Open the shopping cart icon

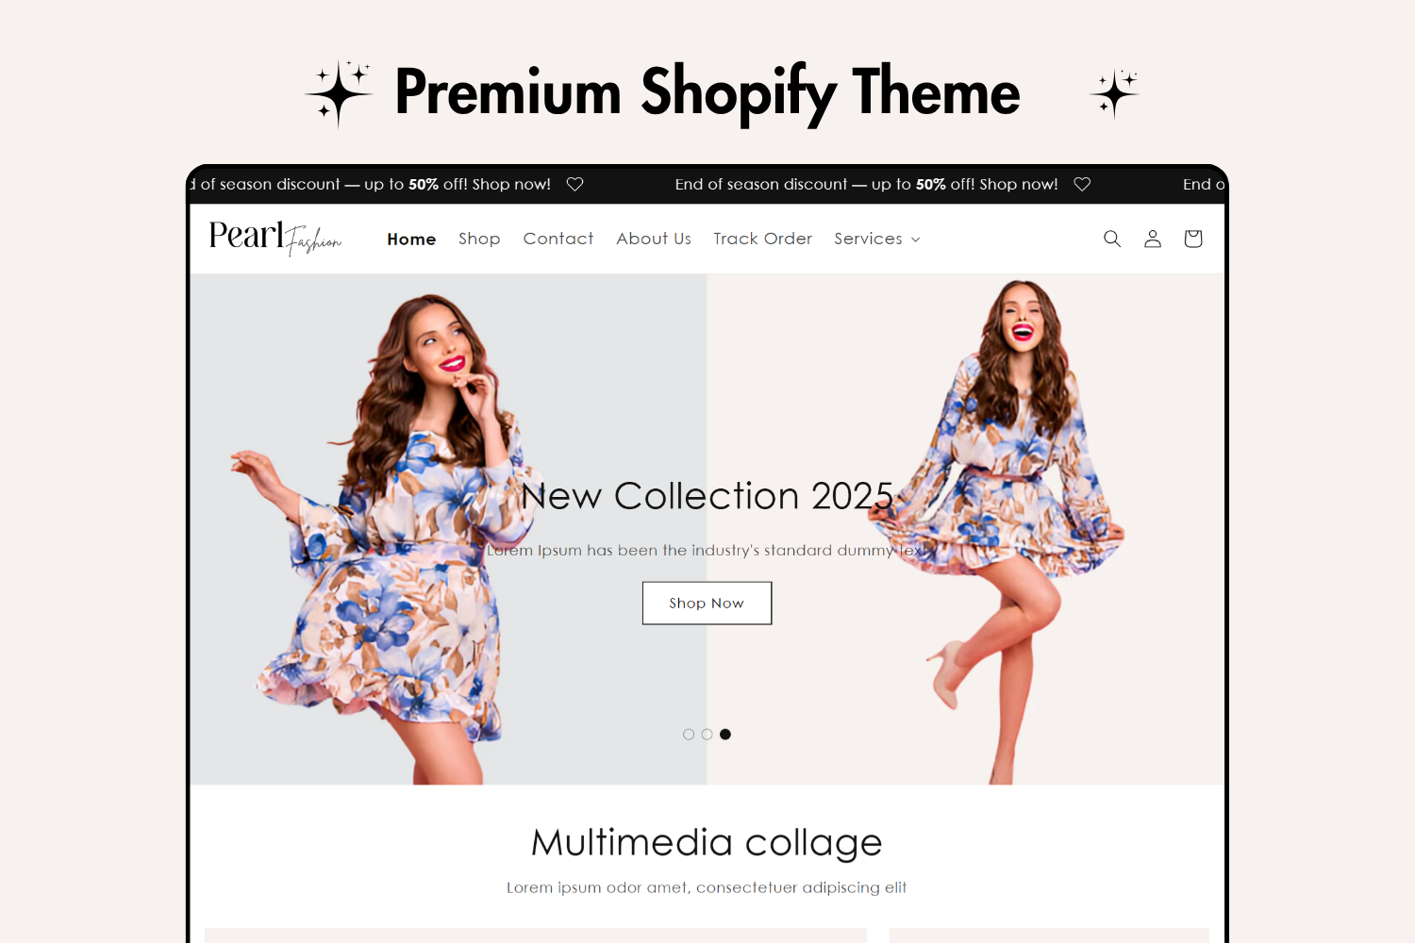[1193, 239]
